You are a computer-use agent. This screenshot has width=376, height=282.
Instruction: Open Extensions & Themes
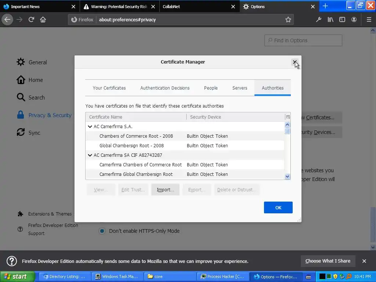tap(44, 214)
